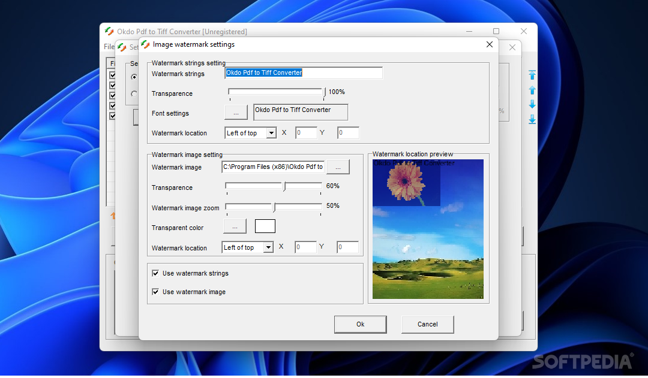Open Transparent color picker button
Screen dimensions: 648x378
click(x=235, y=226)
